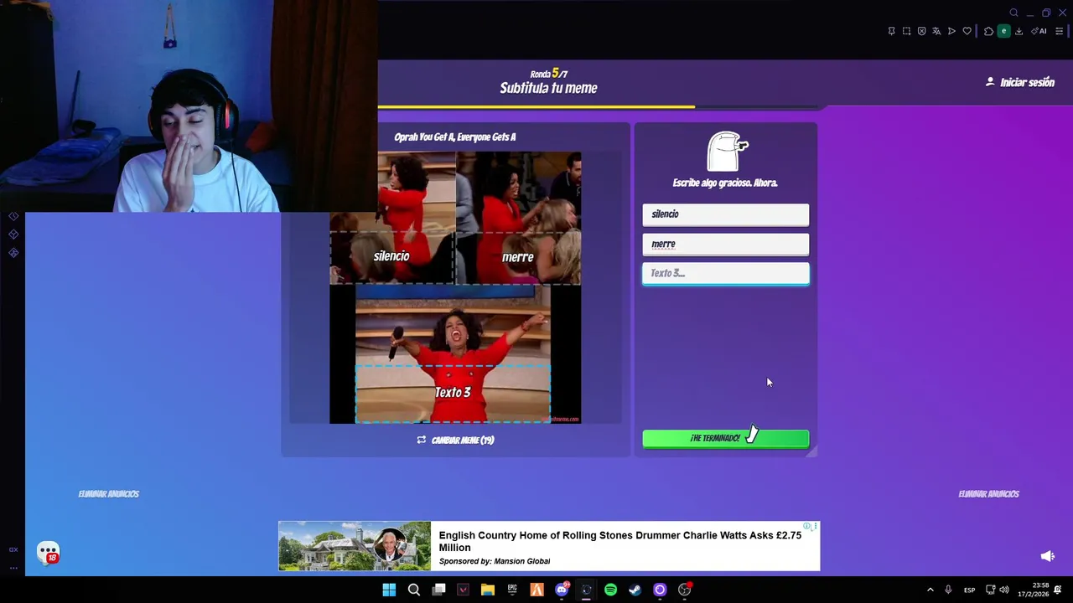Focus the Texto 3 input field
This screenshot has width=1073, height=603.
tap(726, 273)
